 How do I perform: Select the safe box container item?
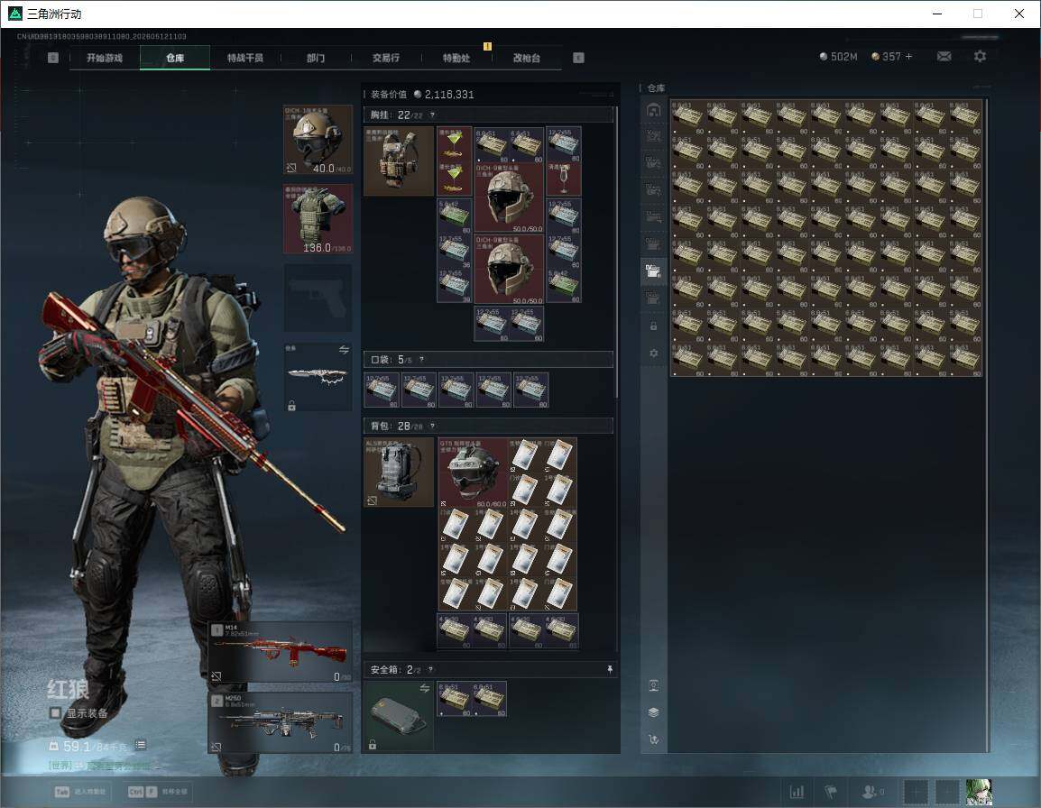click(399, 716)
